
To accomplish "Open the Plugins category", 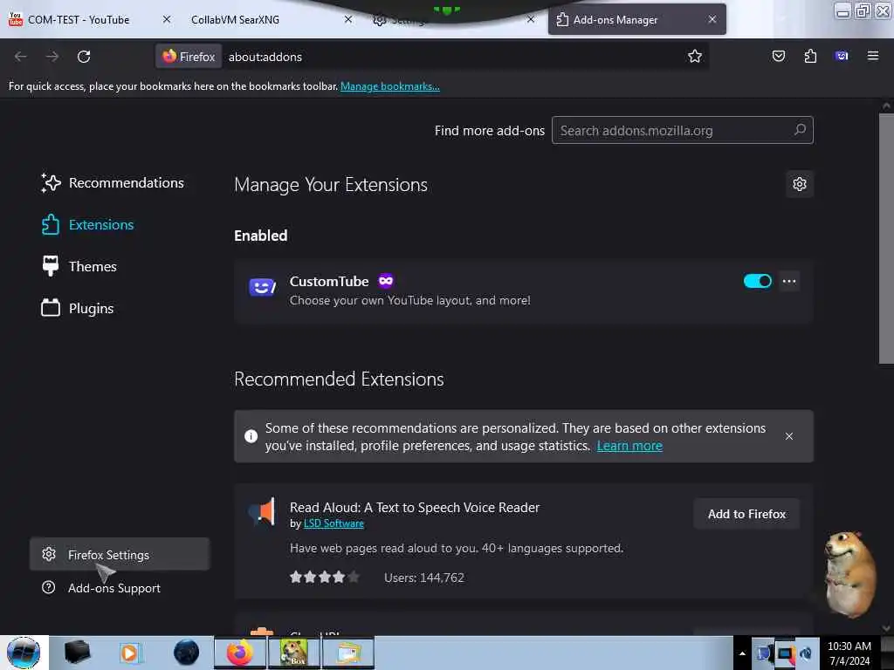I will [78, 308].
